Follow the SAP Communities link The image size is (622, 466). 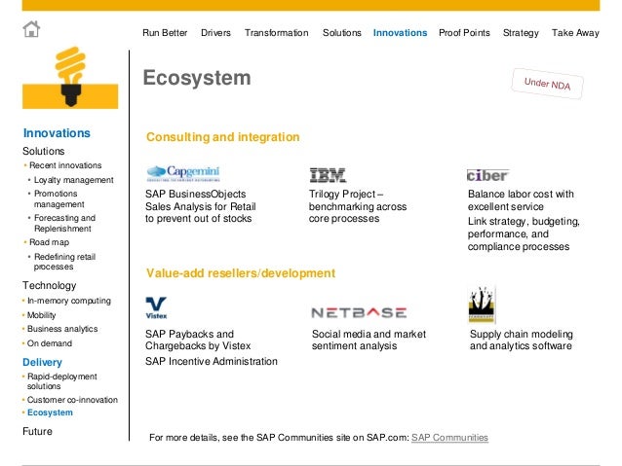coord(449,438)
